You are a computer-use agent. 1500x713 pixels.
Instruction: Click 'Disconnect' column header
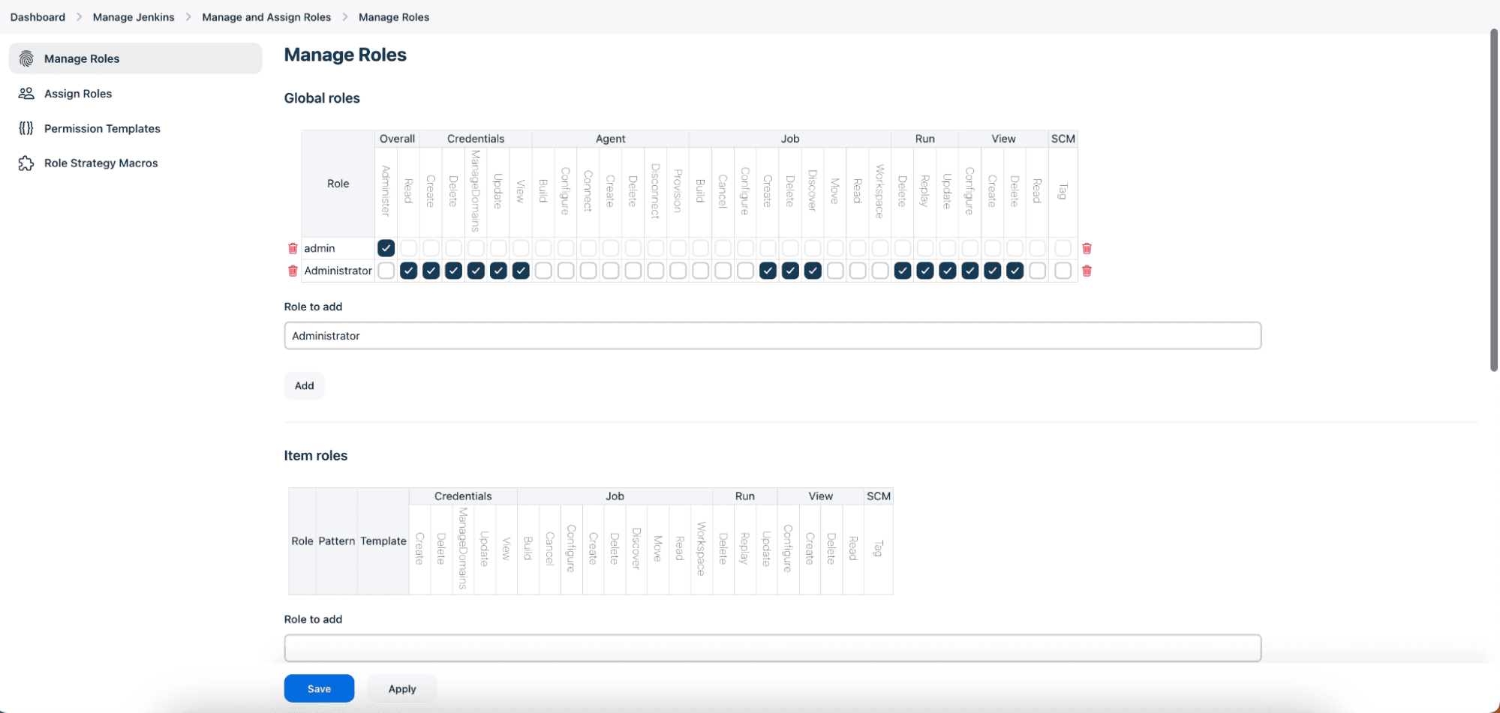tap(655, 190)
